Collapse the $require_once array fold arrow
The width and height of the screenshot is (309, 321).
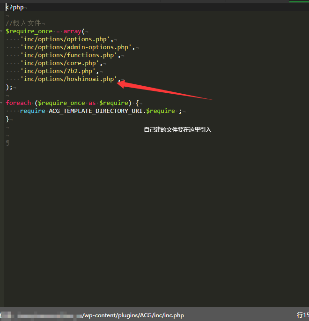point(2,31)
